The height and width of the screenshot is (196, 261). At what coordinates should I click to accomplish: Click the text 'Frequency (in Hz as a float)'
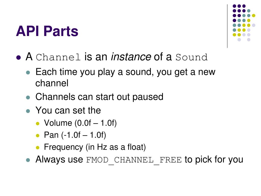(95, 147)
